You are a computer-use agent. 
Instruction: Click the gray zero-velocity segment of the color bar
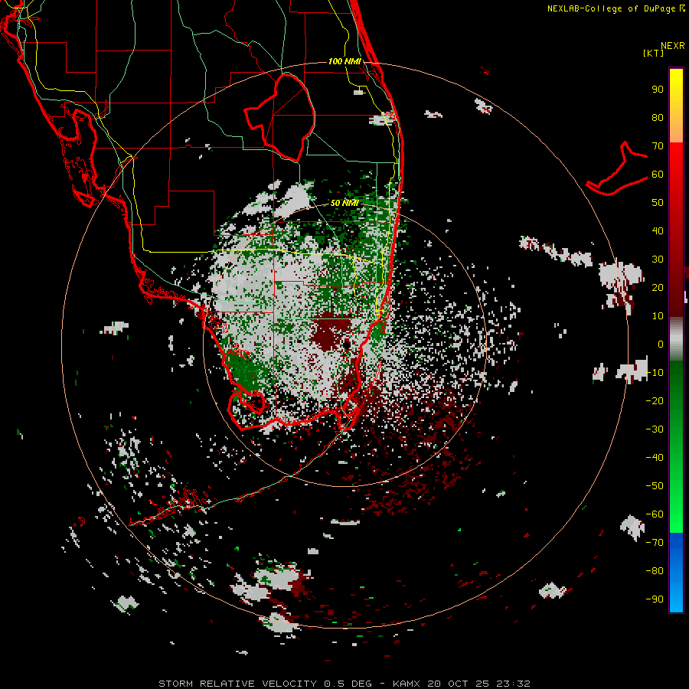pyautogui.click(x=676, y=339)
